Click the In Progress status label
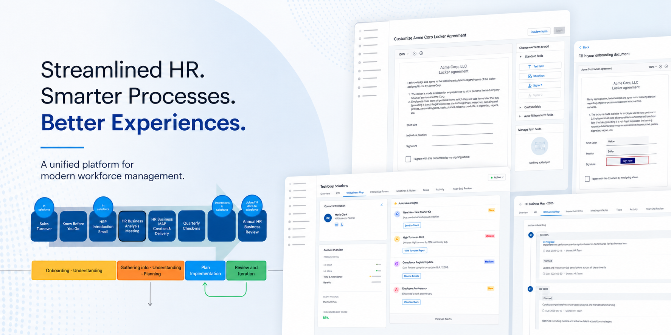The width and height of the screenshot is (671, 335). pos(548,242)
